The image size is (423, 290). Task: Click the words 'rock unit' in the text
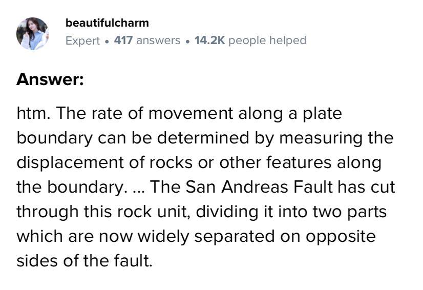152,212
